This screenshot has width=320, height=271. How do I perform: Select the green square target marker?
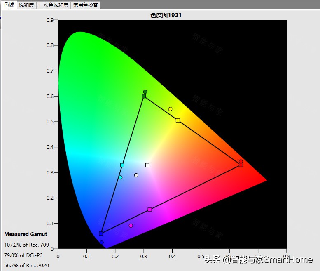point(144,96)
